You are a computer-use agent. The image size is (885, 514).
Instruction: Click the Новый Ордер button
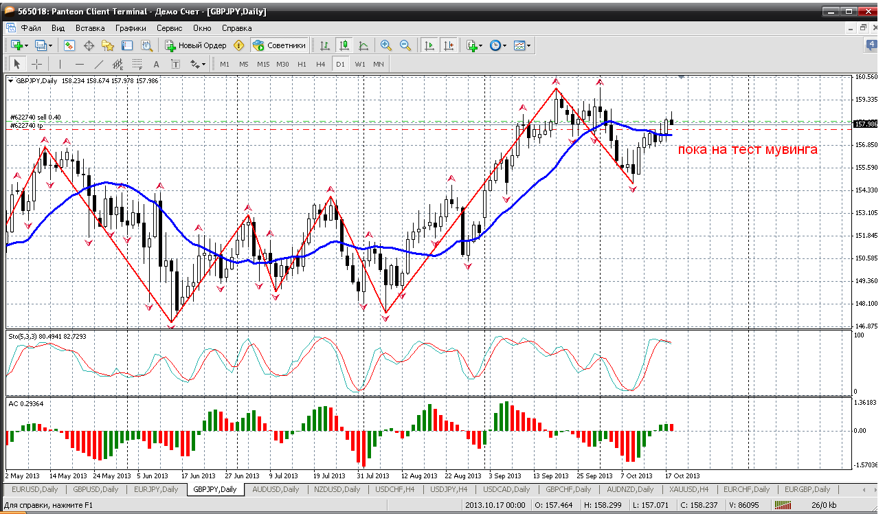[196, 45]
